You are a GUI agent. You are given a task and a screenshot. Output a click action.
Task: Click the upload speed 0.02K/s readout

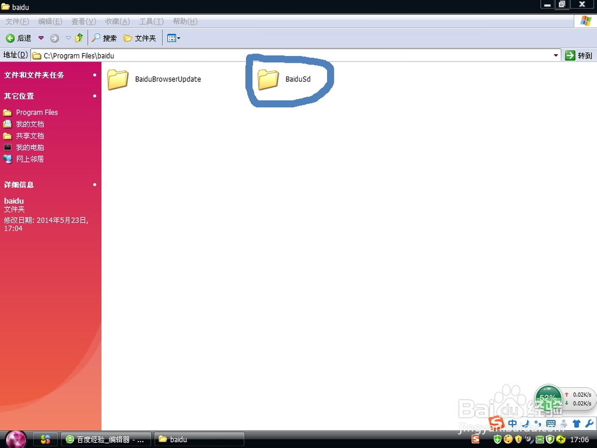pos(578,395)
